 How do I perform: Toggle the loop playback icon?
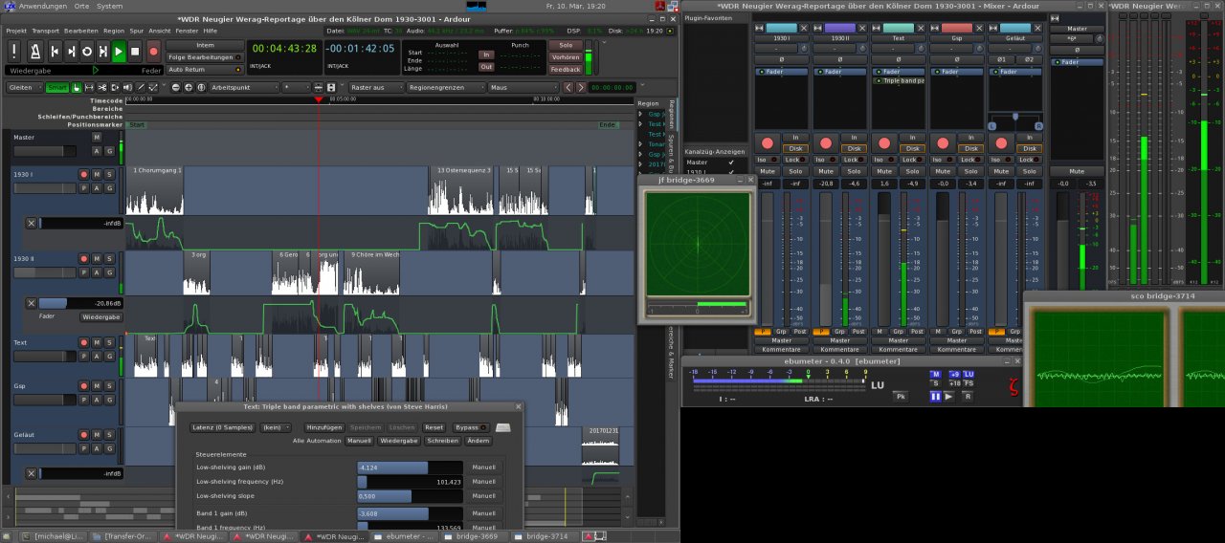tap(87, 51)
